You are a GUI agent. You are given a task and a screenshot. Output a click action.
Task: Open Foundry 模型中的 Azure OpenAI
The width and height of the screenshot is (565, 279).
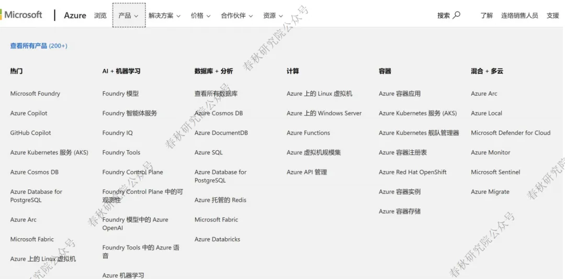click(x=135, y=224)
